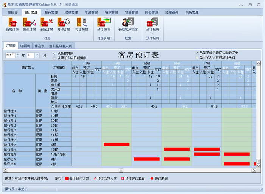This screenshot has height=194, width=265.
Task: Click the 入住率|订房率 row label
Action: (61, 106)
